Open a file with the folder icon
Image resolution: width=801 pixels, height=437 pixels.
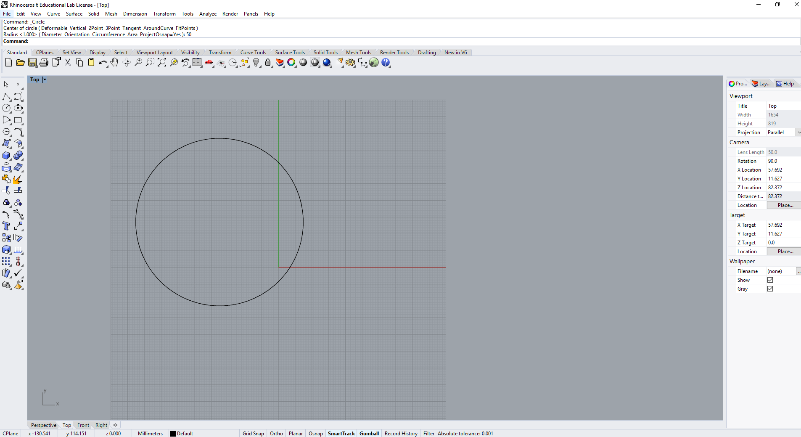(20, 63)
